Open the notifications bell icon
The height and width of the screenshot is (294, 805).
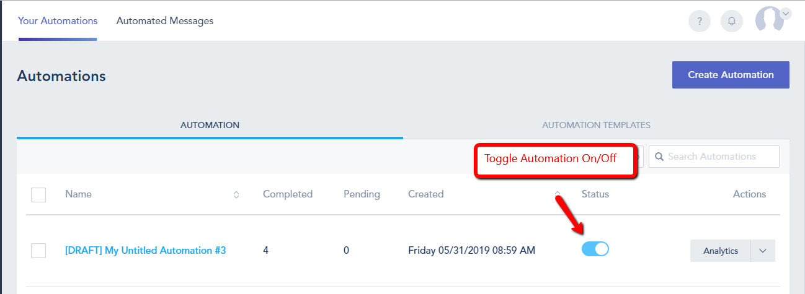click(732, 21)
